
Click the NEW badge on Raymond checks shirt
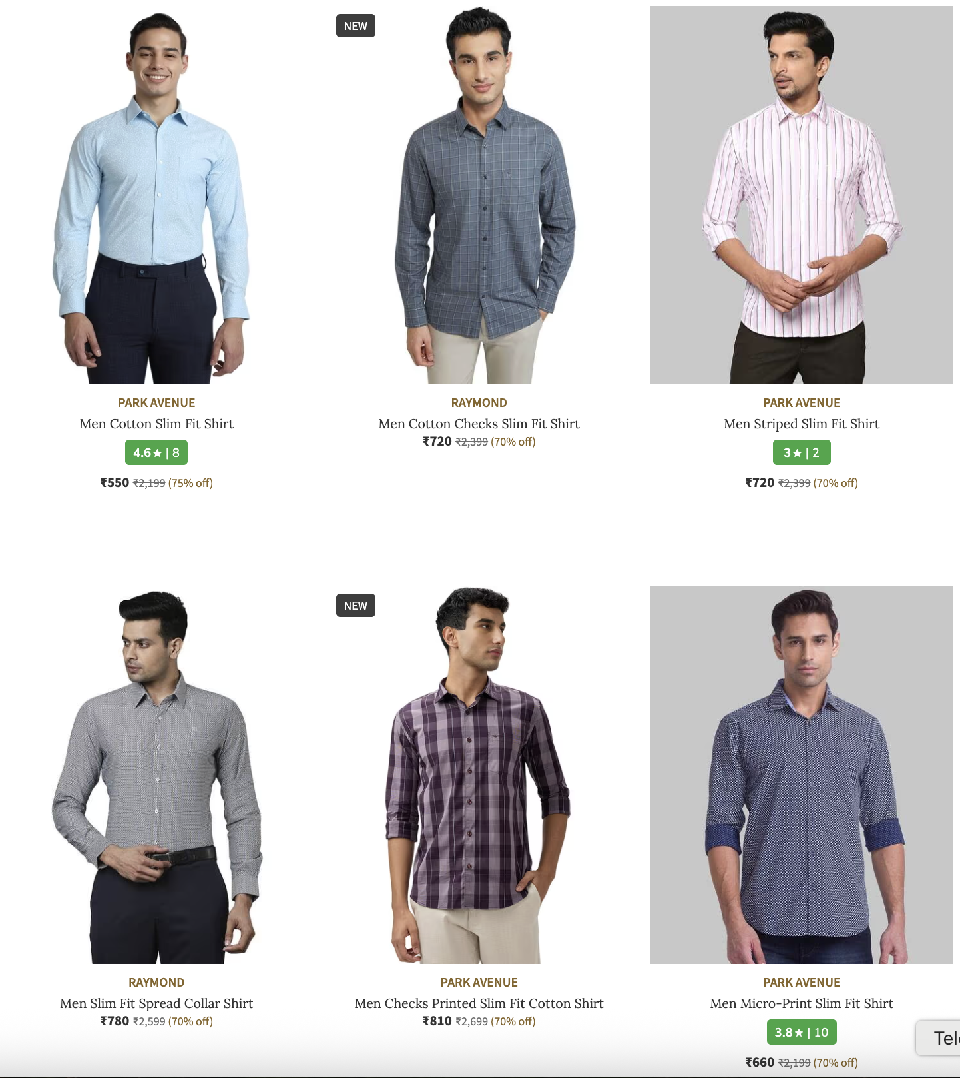[x=356, y=26]
